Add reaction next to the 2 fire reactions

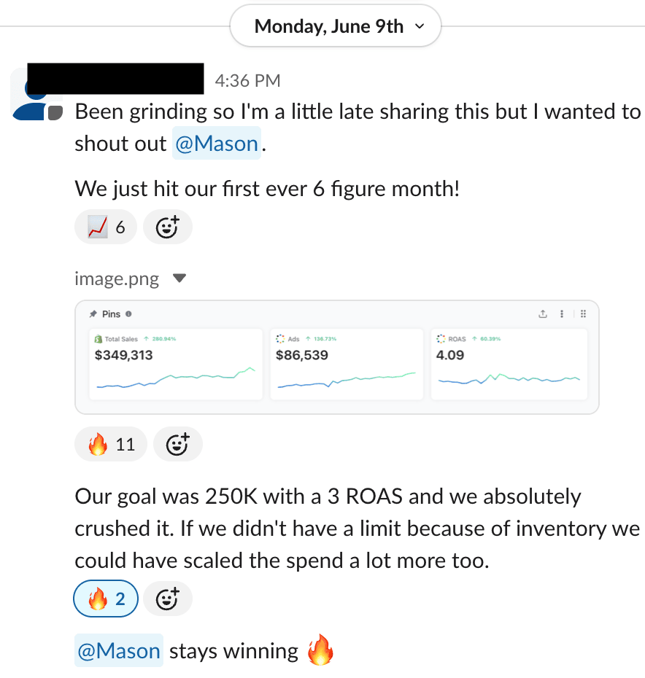[x=168, y=599]
